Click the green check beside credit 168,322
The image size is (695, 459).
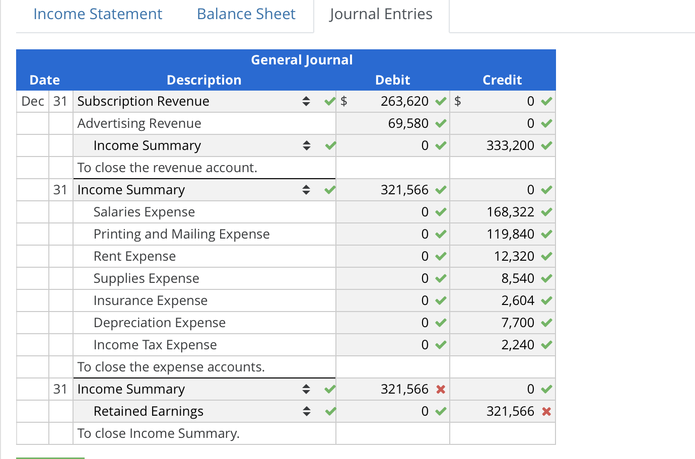tap(546, 212)
